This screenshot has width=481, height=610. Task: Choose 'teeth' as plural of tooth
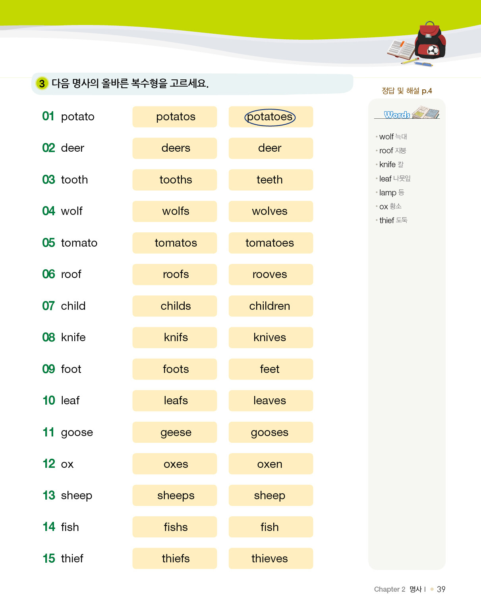270,180
